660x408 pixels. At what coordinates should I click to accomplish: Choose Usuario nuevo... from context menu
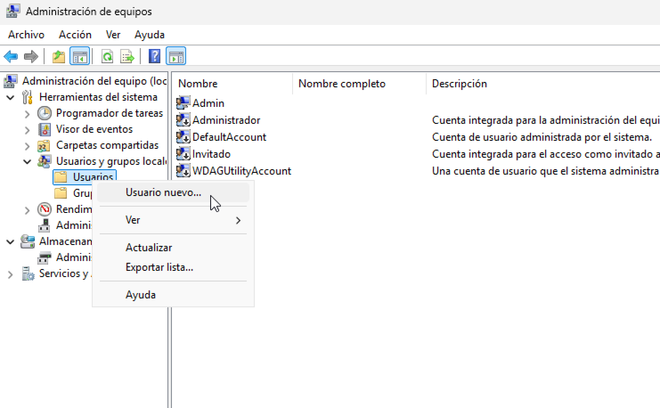(x=173, y=192)
